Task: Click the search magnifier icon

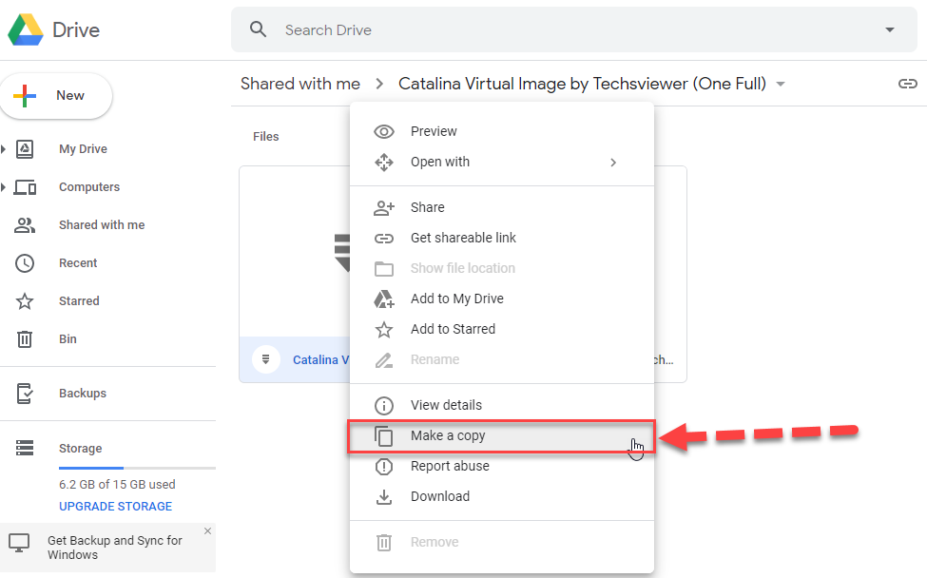Action: pyautogui.click(x=258, y=29)
